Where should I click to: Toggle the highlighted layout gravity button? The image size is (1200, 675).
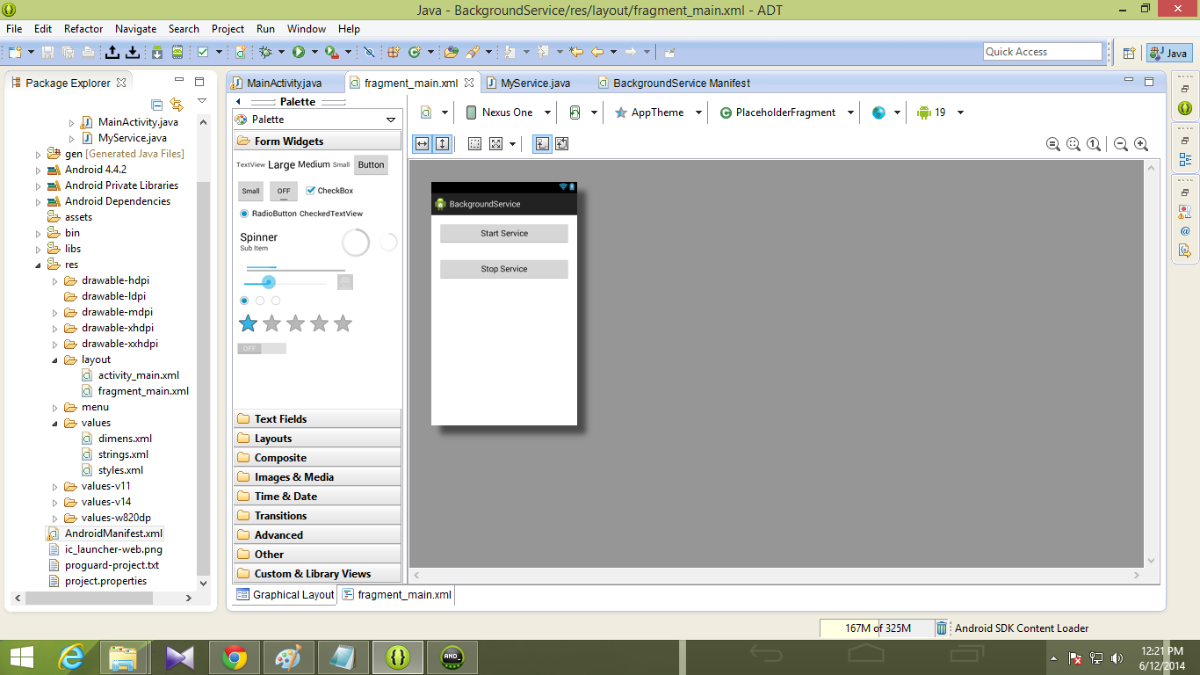click(x=543, y=143)
